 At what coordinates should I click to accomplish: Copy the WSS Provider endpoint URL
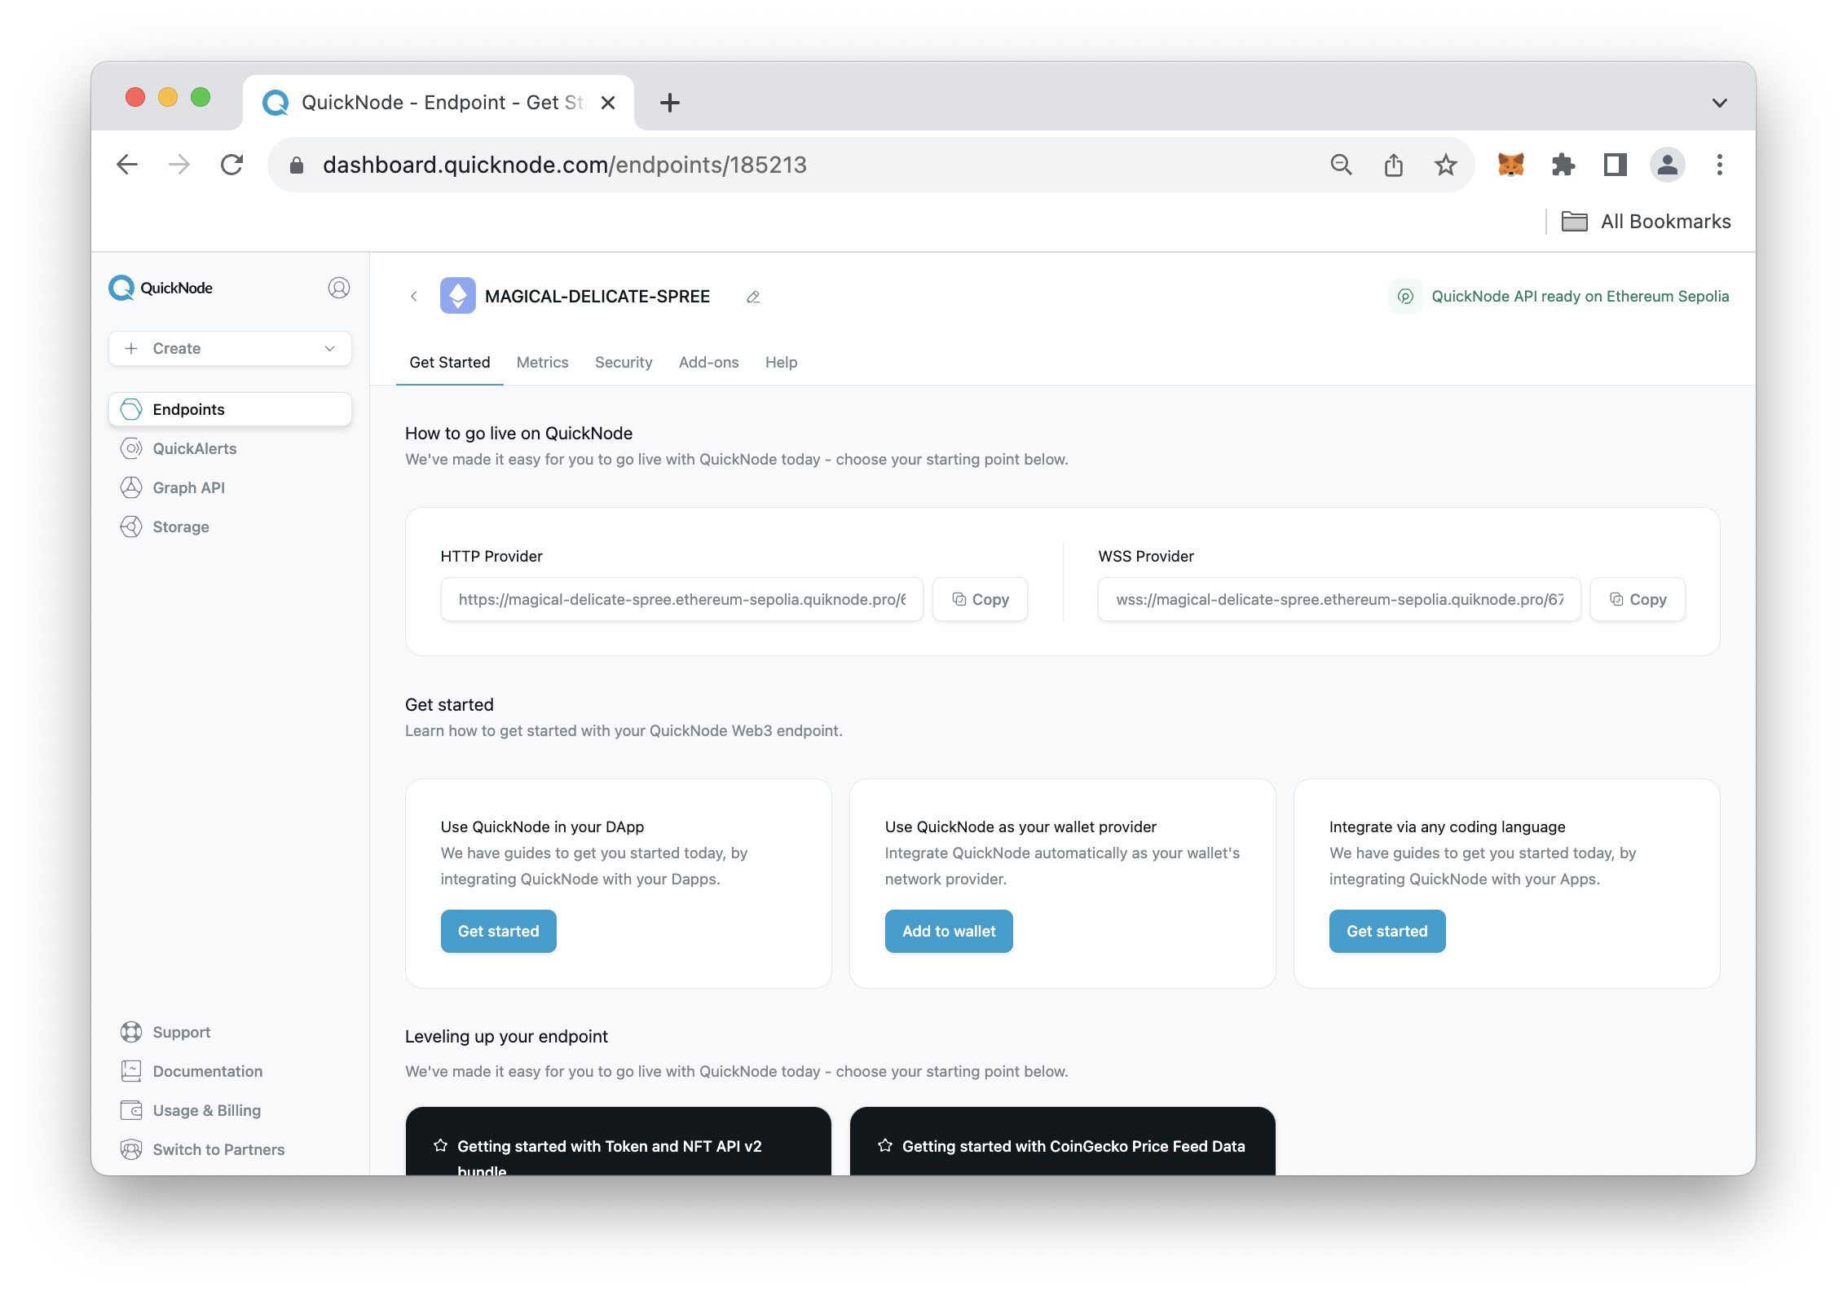point(1638,600)
